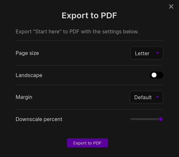The width and height of the screenshot is (179, 157).
Task: Click the Page size label
Action: click(x=27, y=53)
